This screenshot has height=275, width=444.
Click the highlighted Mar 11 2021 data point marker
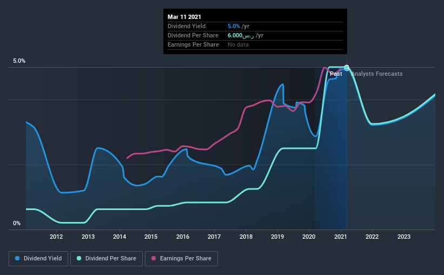tap(347, 68)
